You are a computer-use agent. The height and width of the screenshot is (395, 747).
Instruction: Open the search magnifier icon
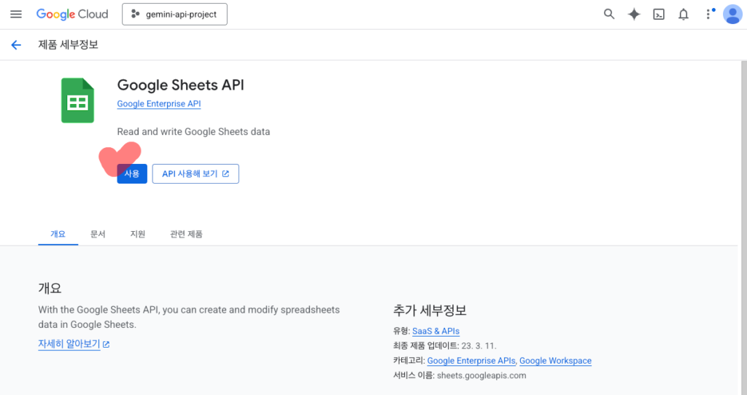coord(609,15)
